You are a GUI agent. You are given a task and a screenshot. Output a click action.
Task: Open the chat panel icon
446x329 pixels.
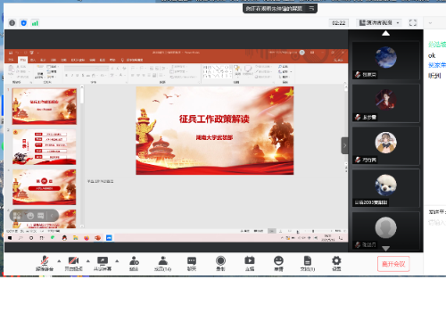(192, 263)
